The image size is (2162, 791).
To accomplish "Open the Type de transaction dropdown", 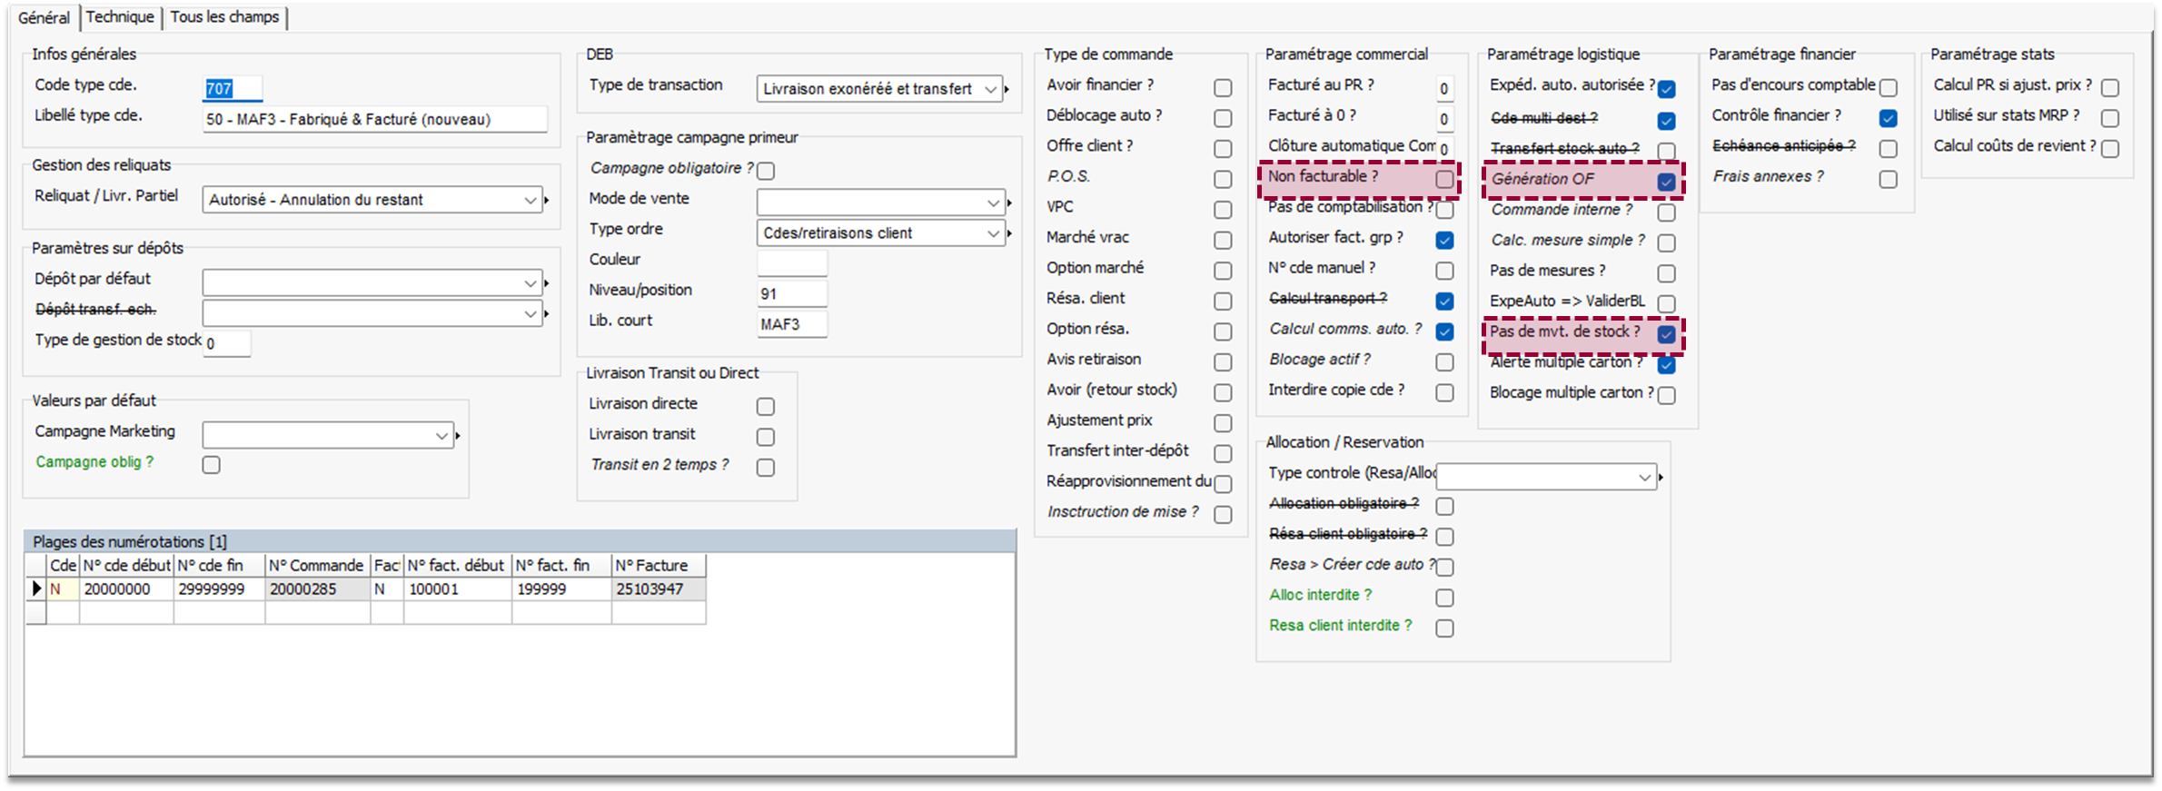I will [990, 89].
